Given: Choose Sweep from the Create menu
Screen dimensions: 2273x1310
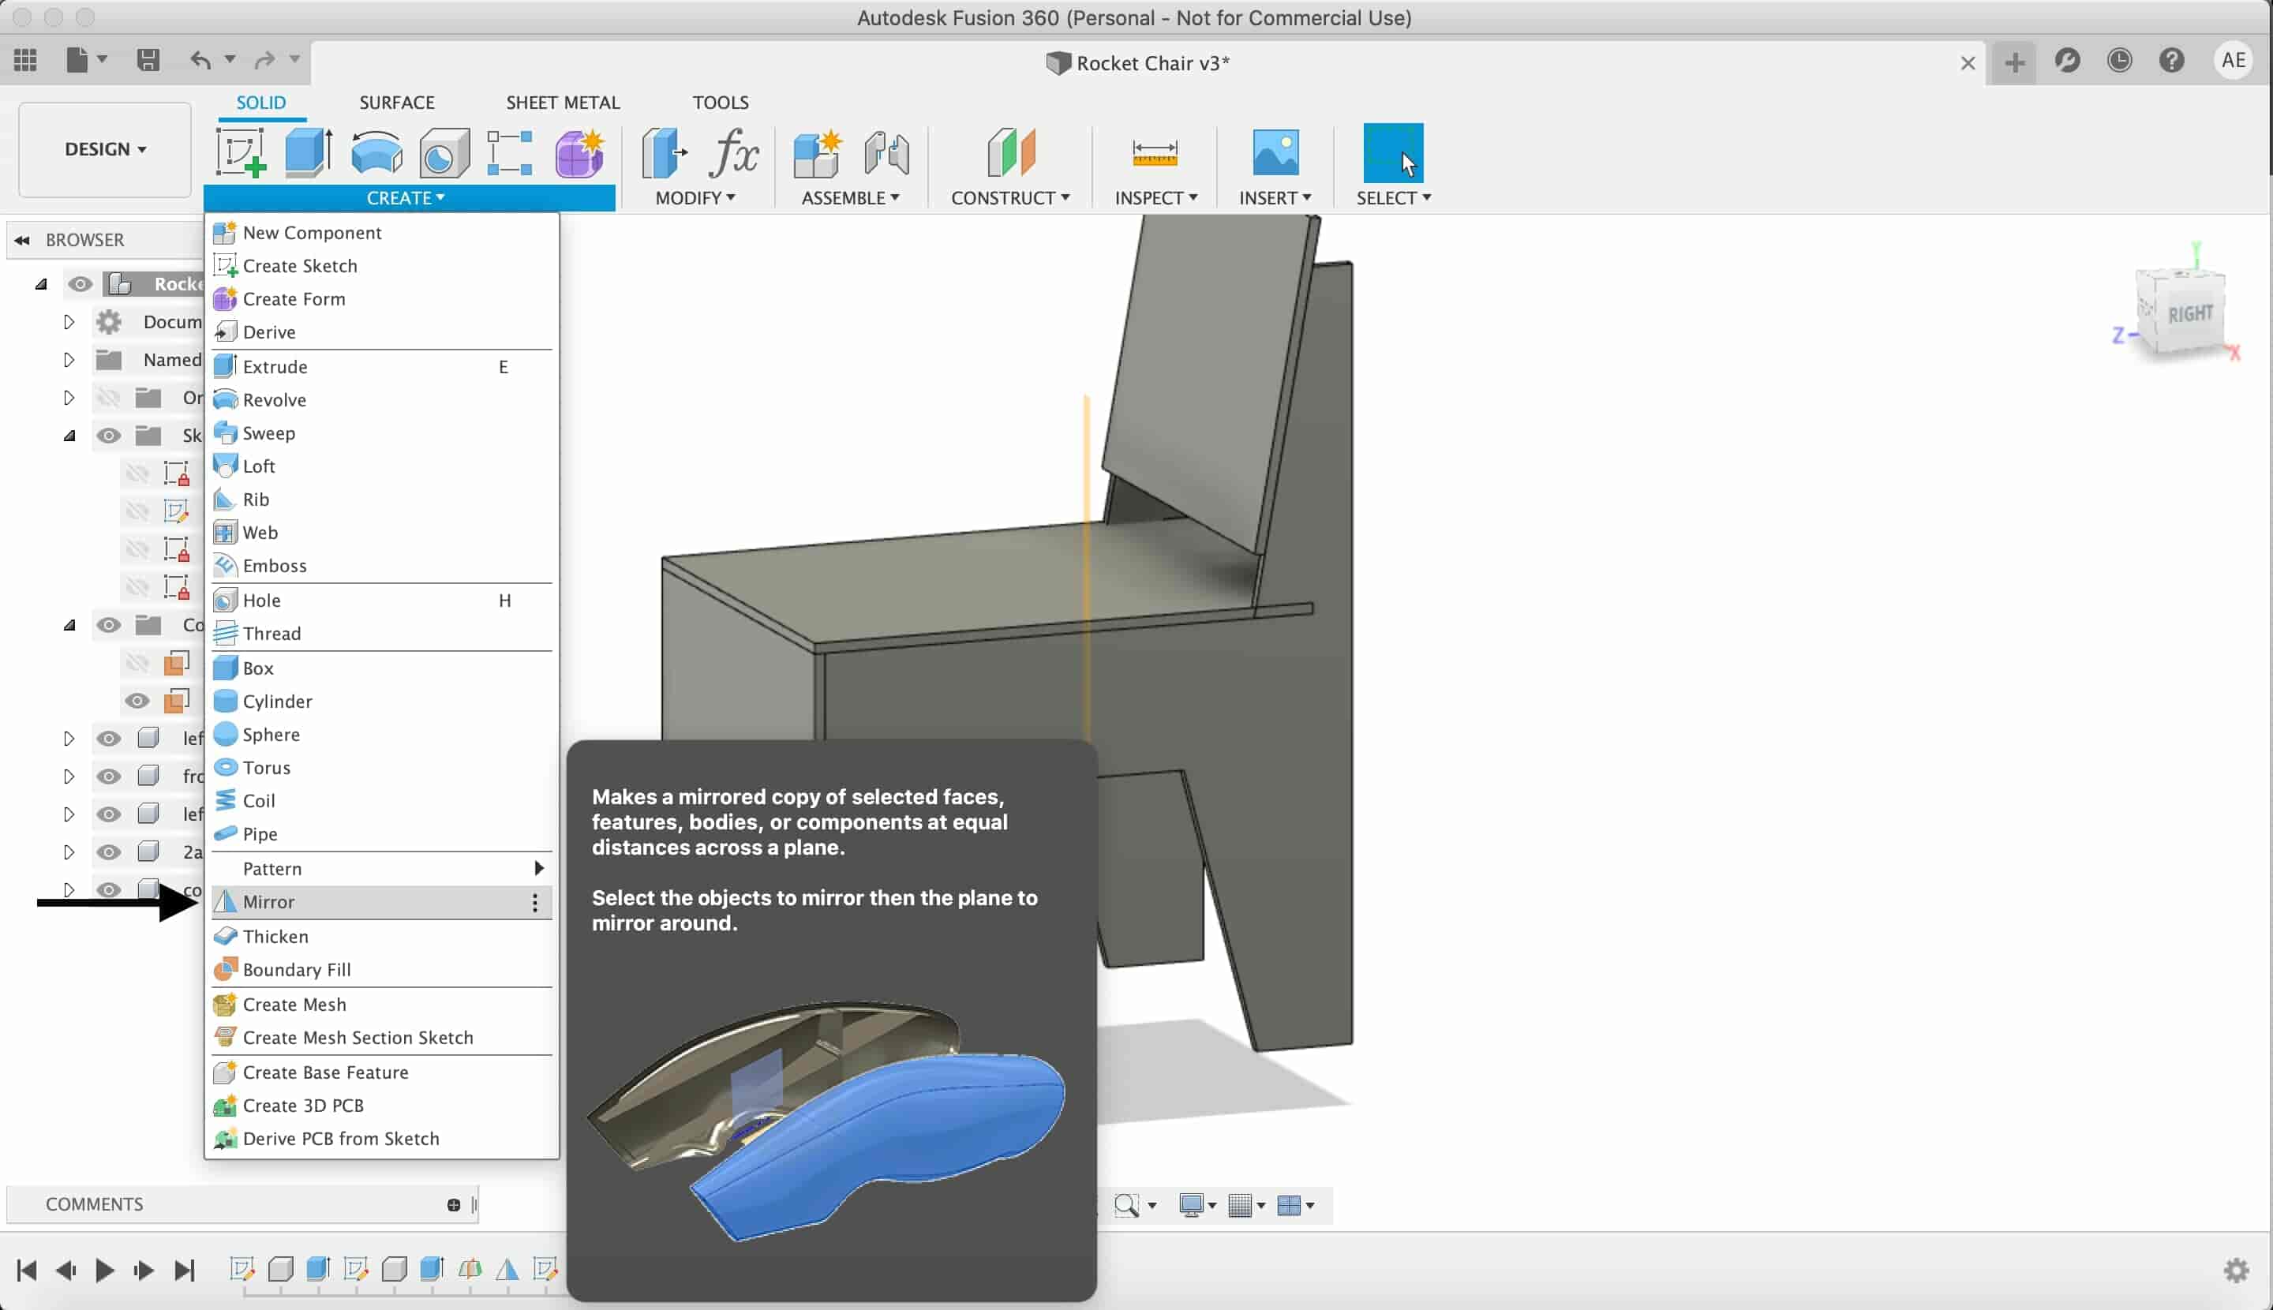Looking at the screenshot, I should click(381, 432).
